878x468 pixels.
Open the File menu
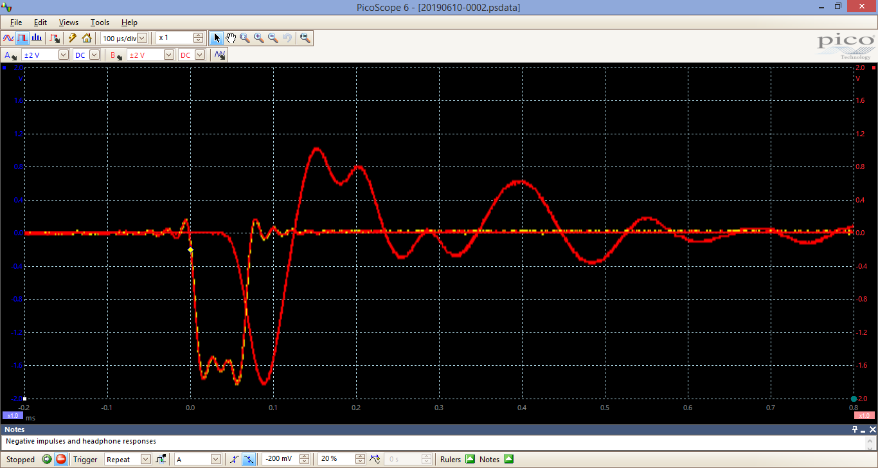(16, 22)
